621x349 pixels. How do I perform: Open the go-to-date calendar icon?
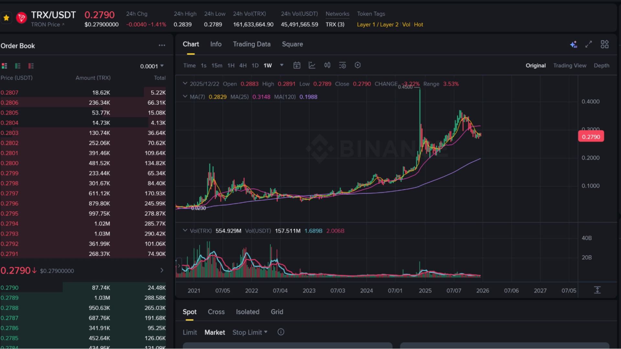coord(297,65)
